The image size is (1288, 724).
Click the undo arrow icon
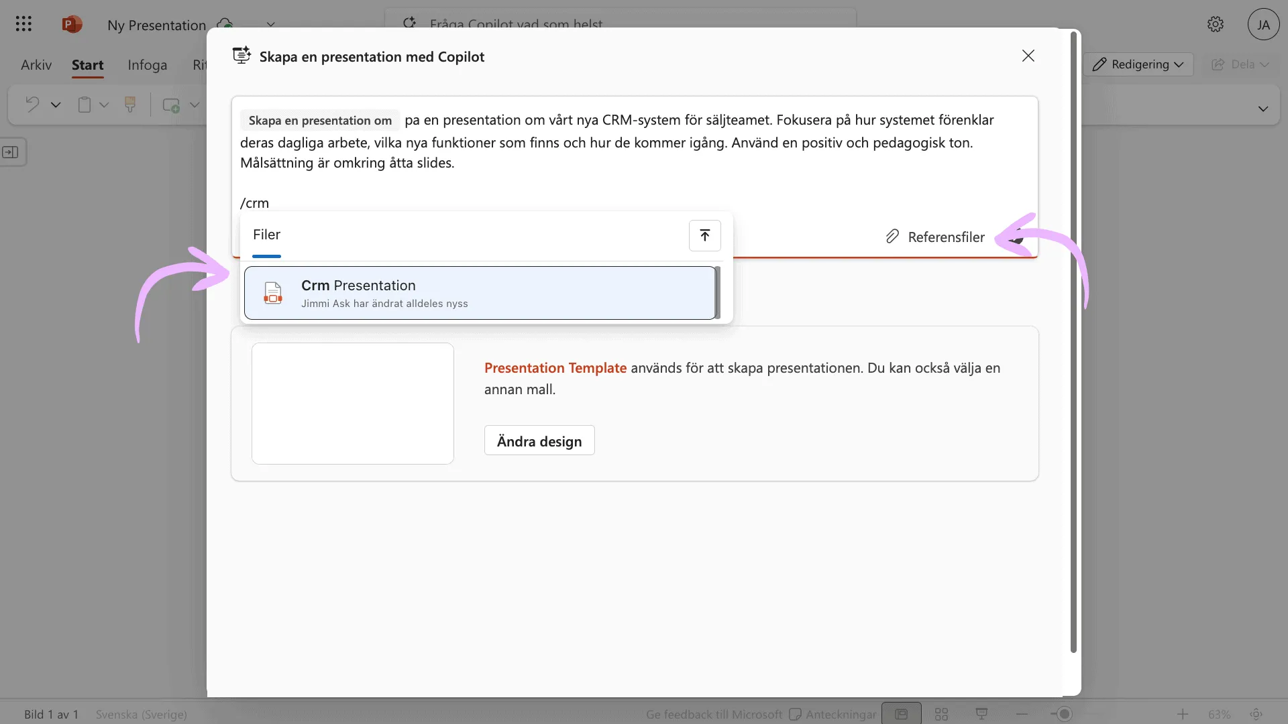[32, 105]
